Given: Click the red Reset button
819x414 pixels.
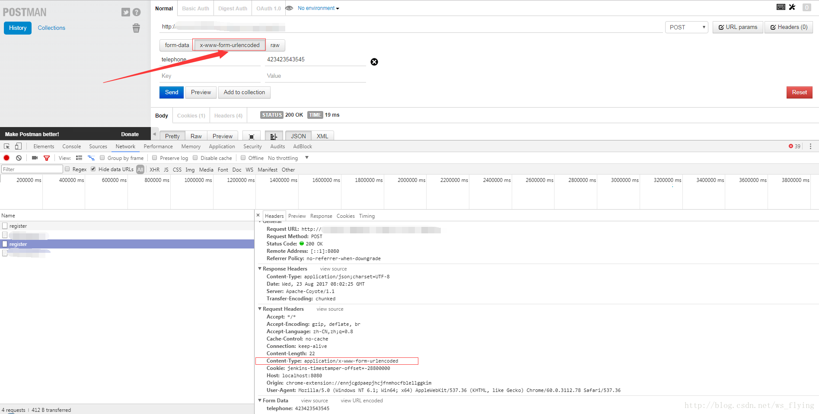Looking at the screenshot, I should tap(799, 92).
